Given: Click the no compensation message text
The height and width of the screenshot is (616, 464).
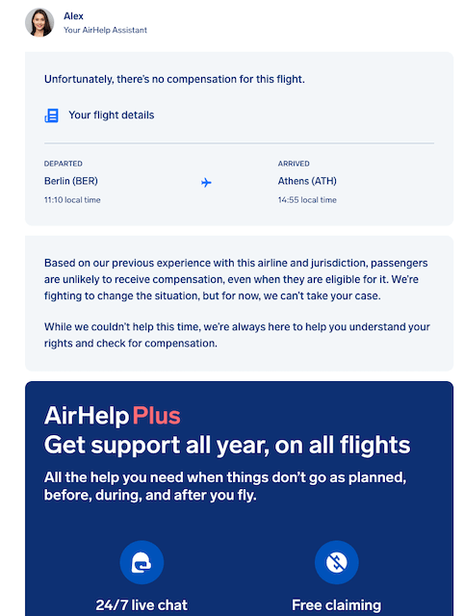Looking at the screenshot, I should click(x=174, y=79).
